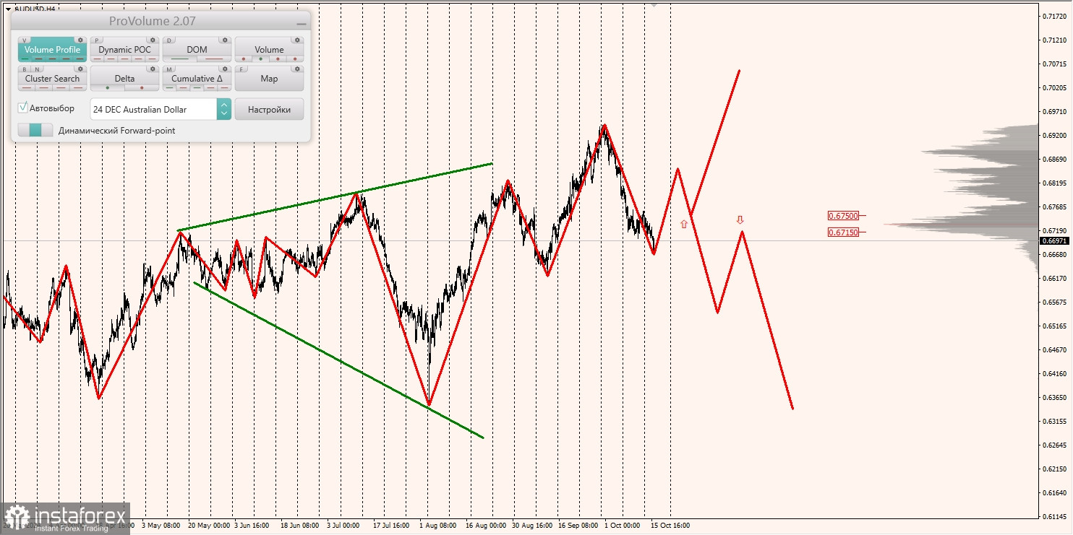Click the B hotkey tag on Cluster Search

pyautogui.click(x=25, y=69)
